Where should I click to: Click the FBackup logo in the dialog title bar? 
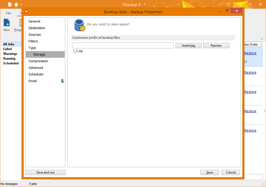[x=26, y=12]
